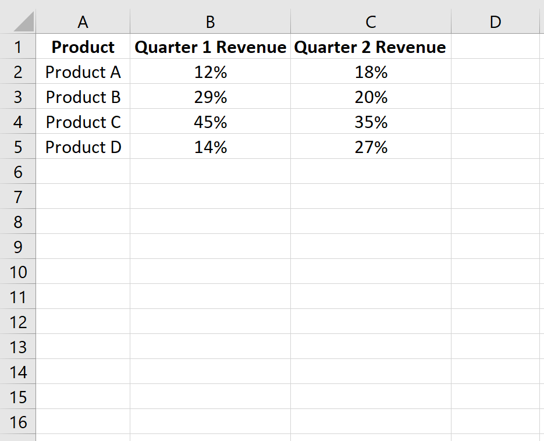Click the cell containing 35%

click(371, 121)
